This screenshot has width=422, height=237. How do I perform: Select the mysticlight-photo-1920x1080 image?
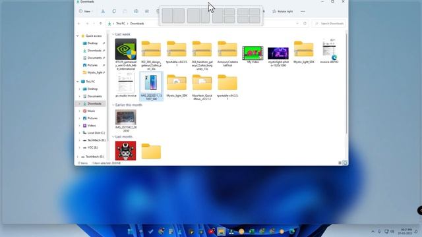point(278,57)
